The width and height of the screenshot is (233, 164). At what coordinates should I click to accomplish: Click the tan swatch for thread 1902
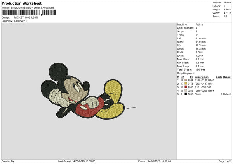186,80
